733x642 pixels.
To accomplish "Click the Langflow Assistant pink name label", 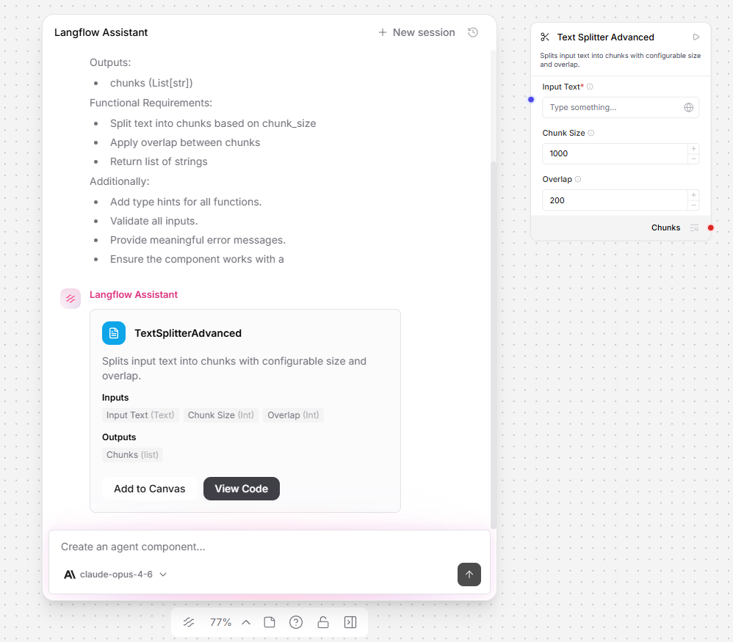I will (x=134, y=295).
